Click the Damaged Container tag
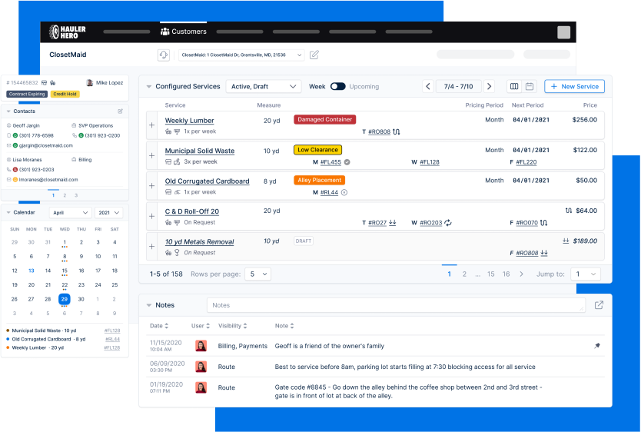Viewport: 641px width, 432px height. point(324,119)
